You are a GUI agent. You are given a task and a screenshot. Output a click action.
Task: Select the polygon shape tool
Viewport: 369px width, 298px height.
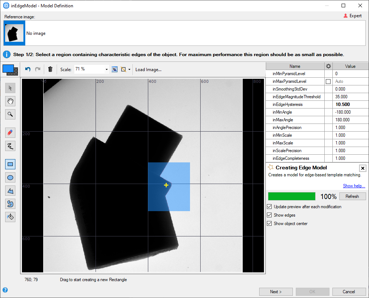coord(10,191)
